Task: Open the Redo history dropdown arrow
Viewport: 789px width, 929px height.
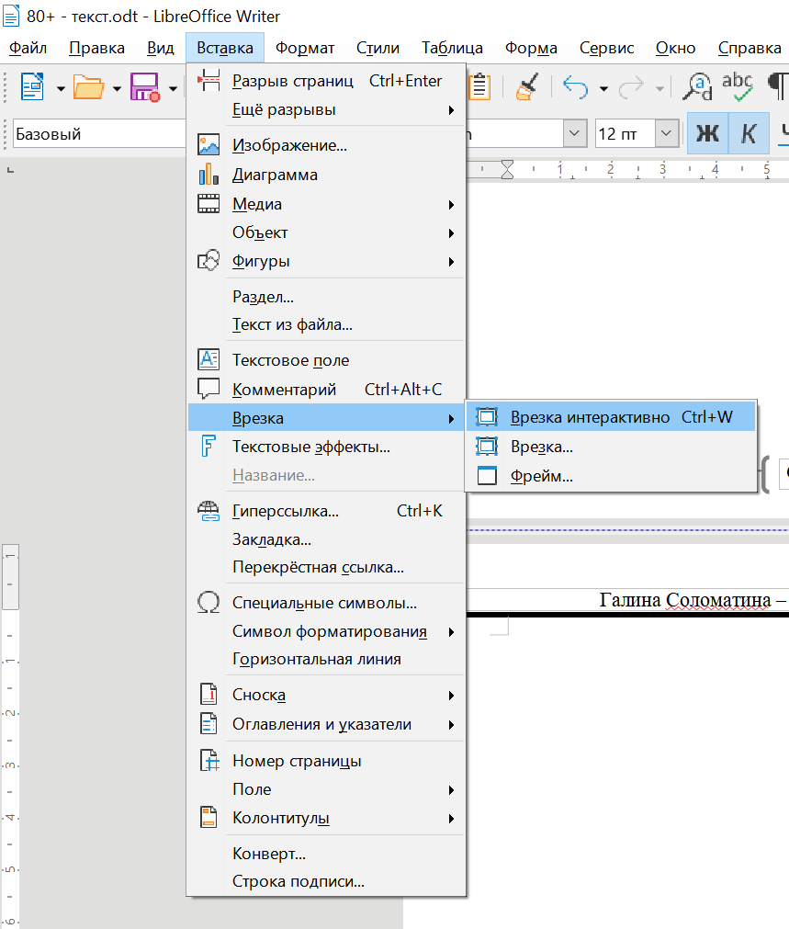Action: click(659, 89)
